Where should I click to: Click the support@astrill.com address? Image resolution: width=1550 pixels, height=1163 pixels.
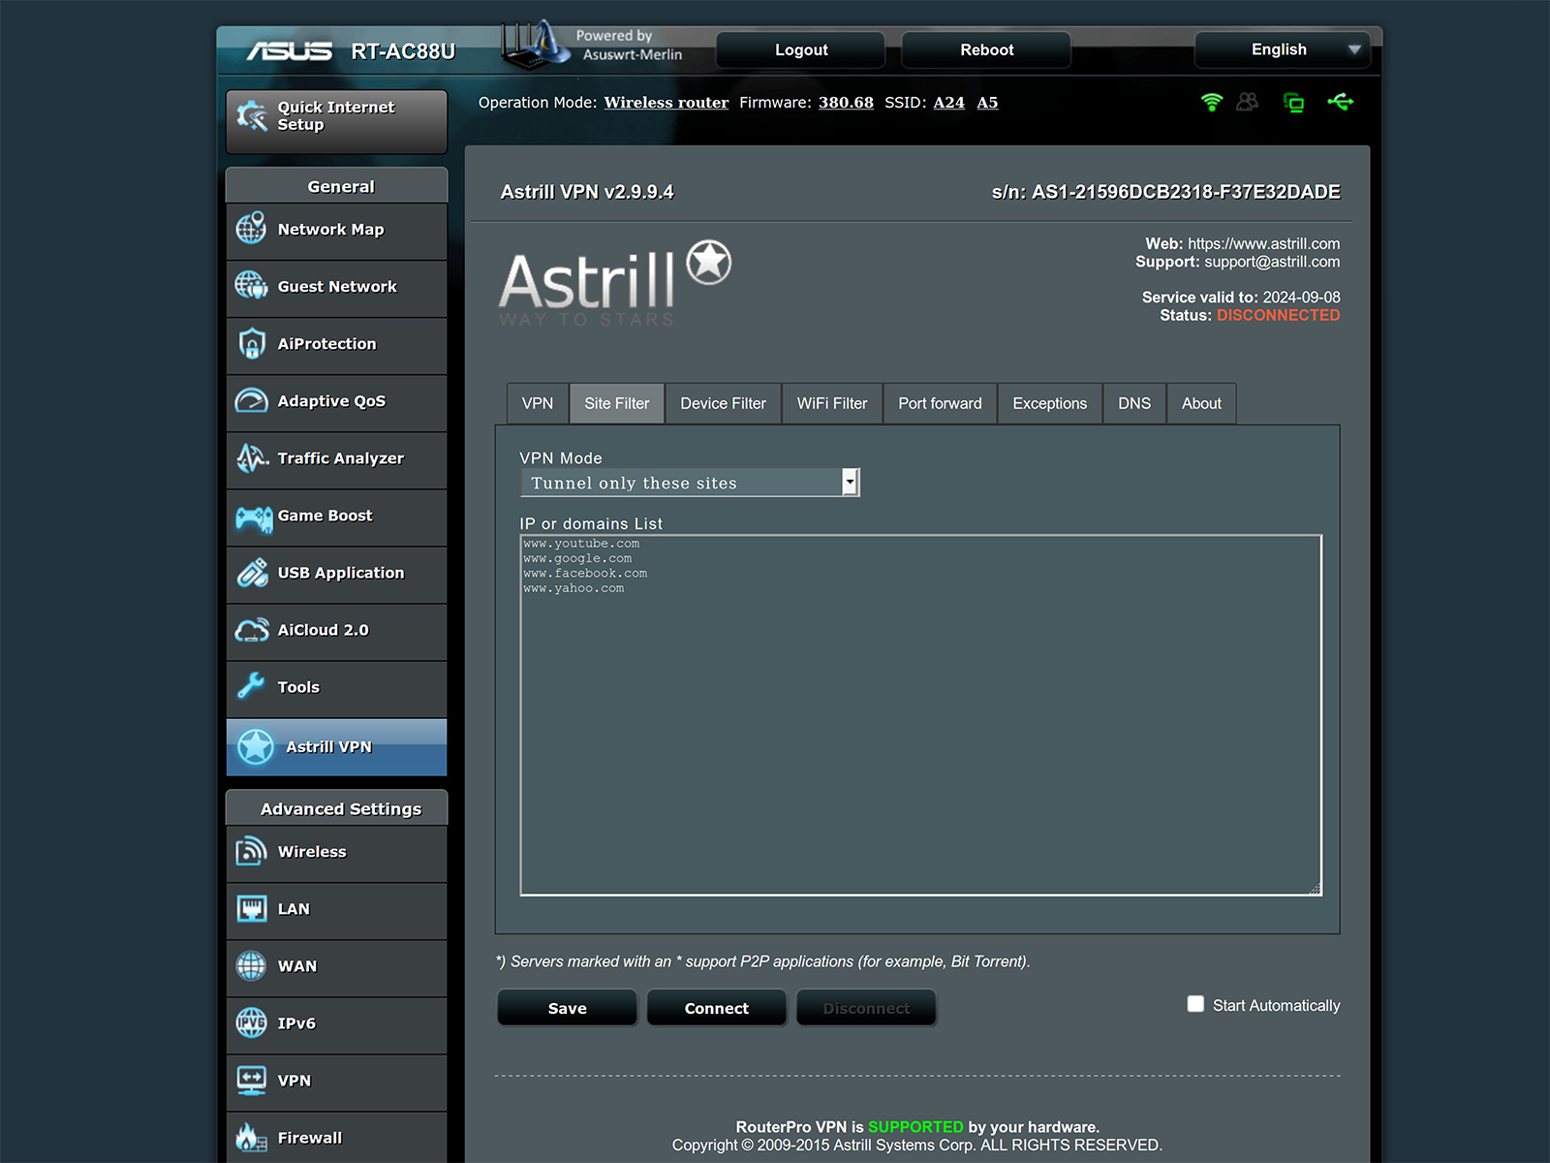coord(1272,262)
